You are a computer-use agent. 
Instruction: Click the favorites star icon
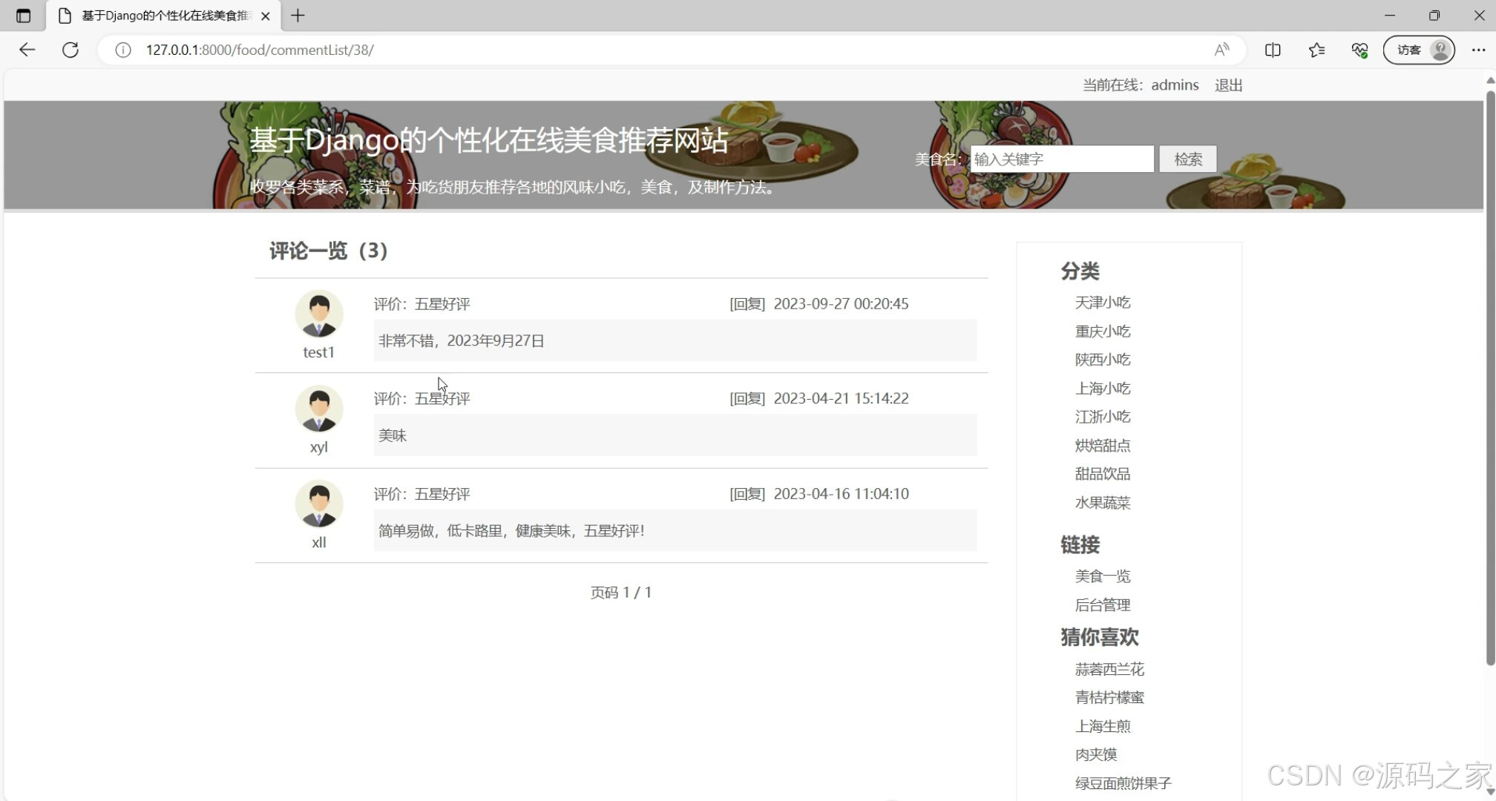pyautogui.click(x=1316, y=50)
